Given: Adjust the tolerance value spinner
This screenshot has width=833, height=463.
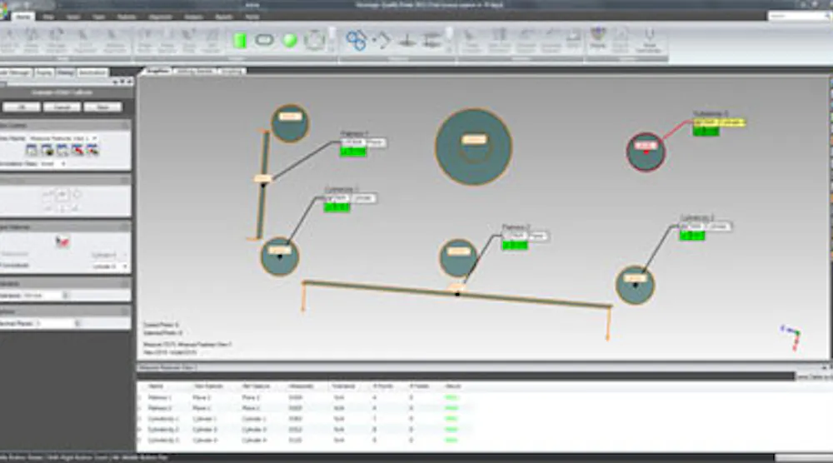Looking at the screenshot, I should click(x=66, y=296).
